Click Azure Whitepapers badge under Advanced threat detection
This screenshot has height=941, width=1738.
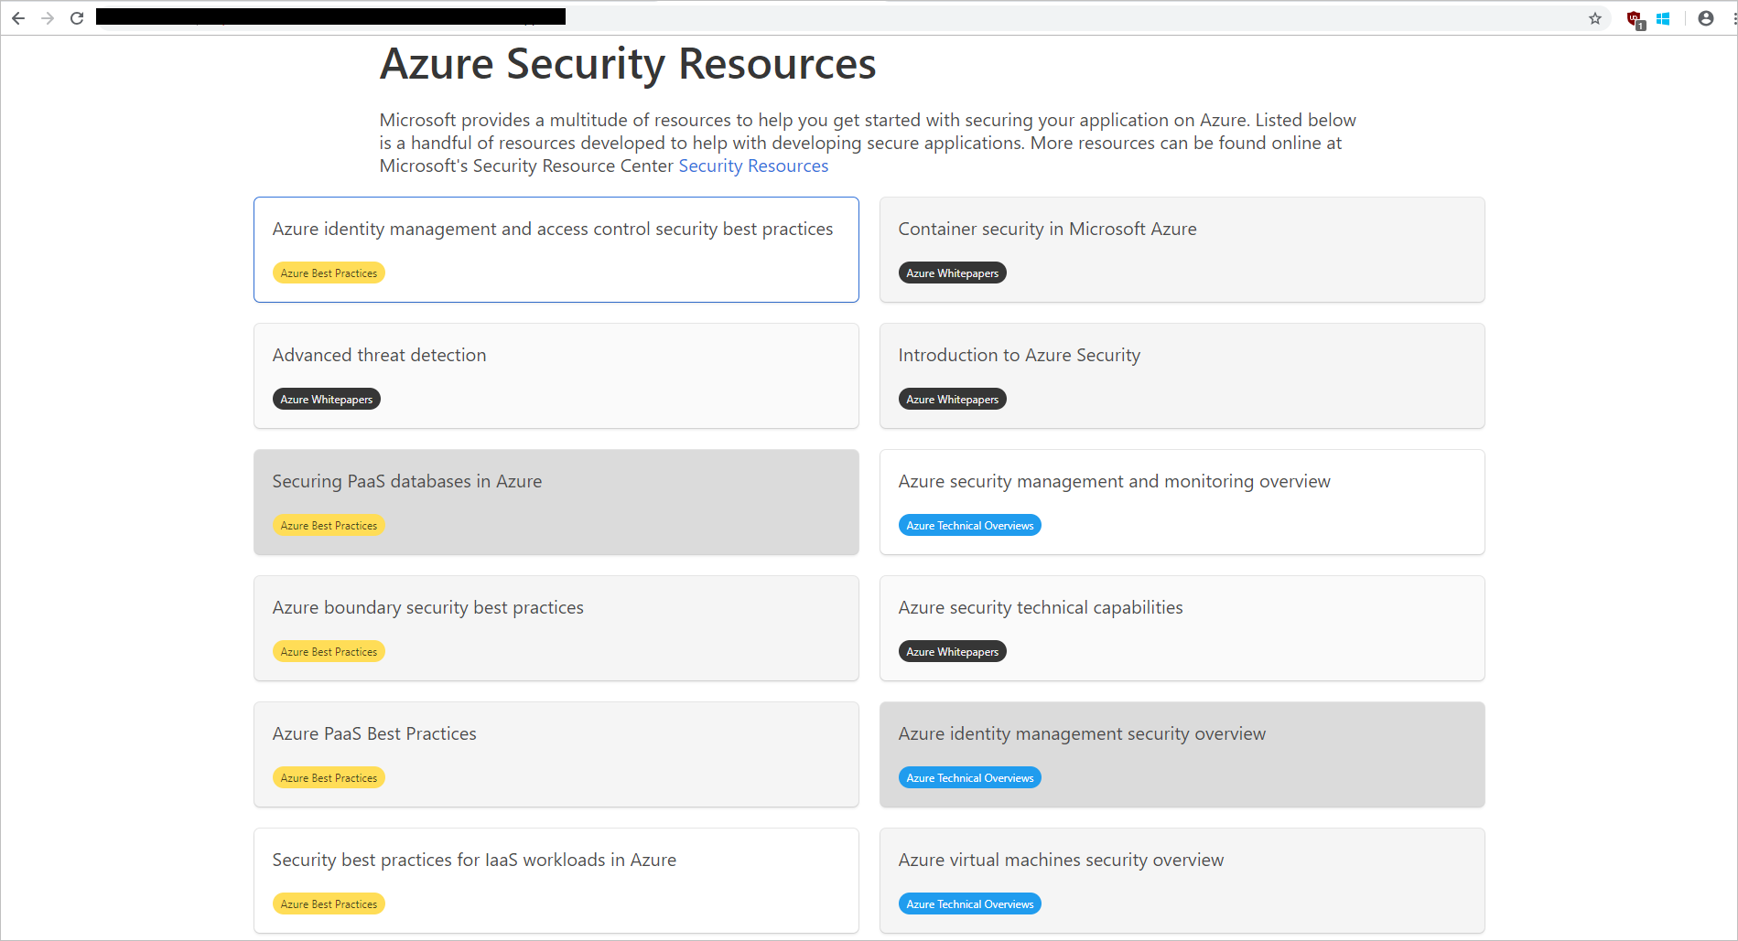pyautogui.click(x=326, y=399)
